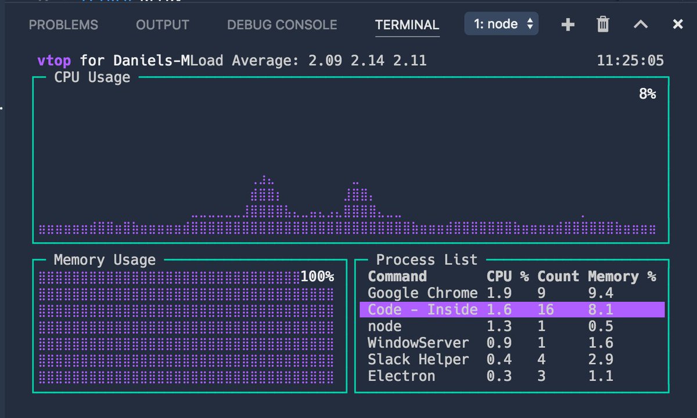Viewport: 697px width, 418px height.
Task: Select the Slack Helper process row
Action: [512, 359]
